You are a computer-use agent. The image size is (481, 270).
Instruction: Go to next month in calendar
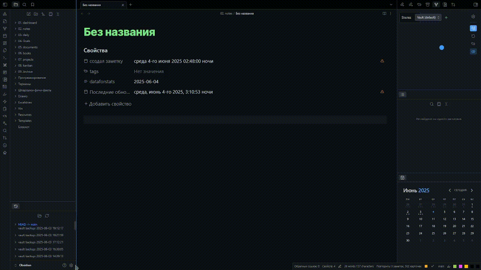(472, 190)
